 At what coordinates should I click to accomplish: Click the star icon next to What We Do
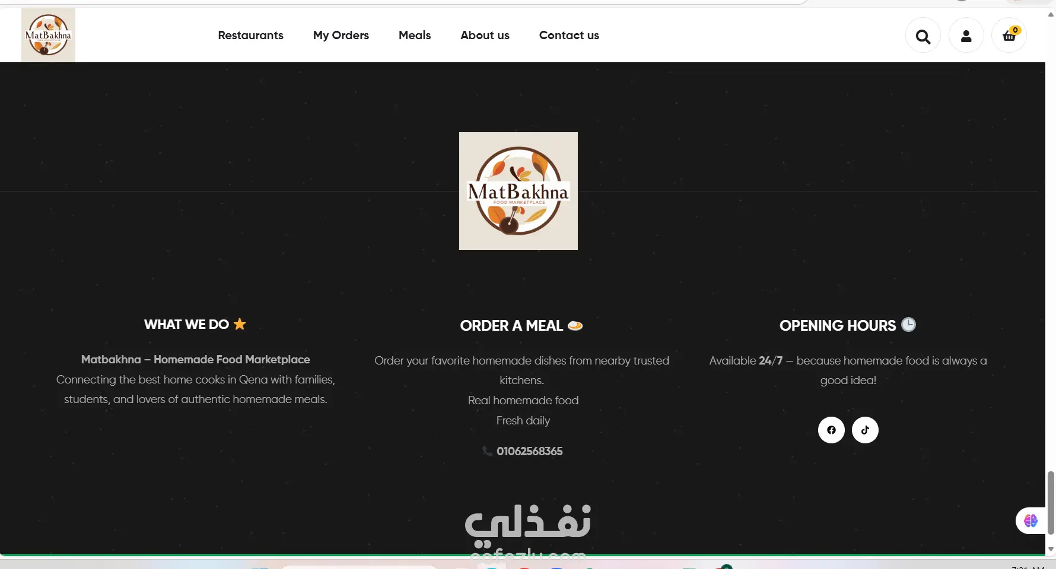(240, 324)
